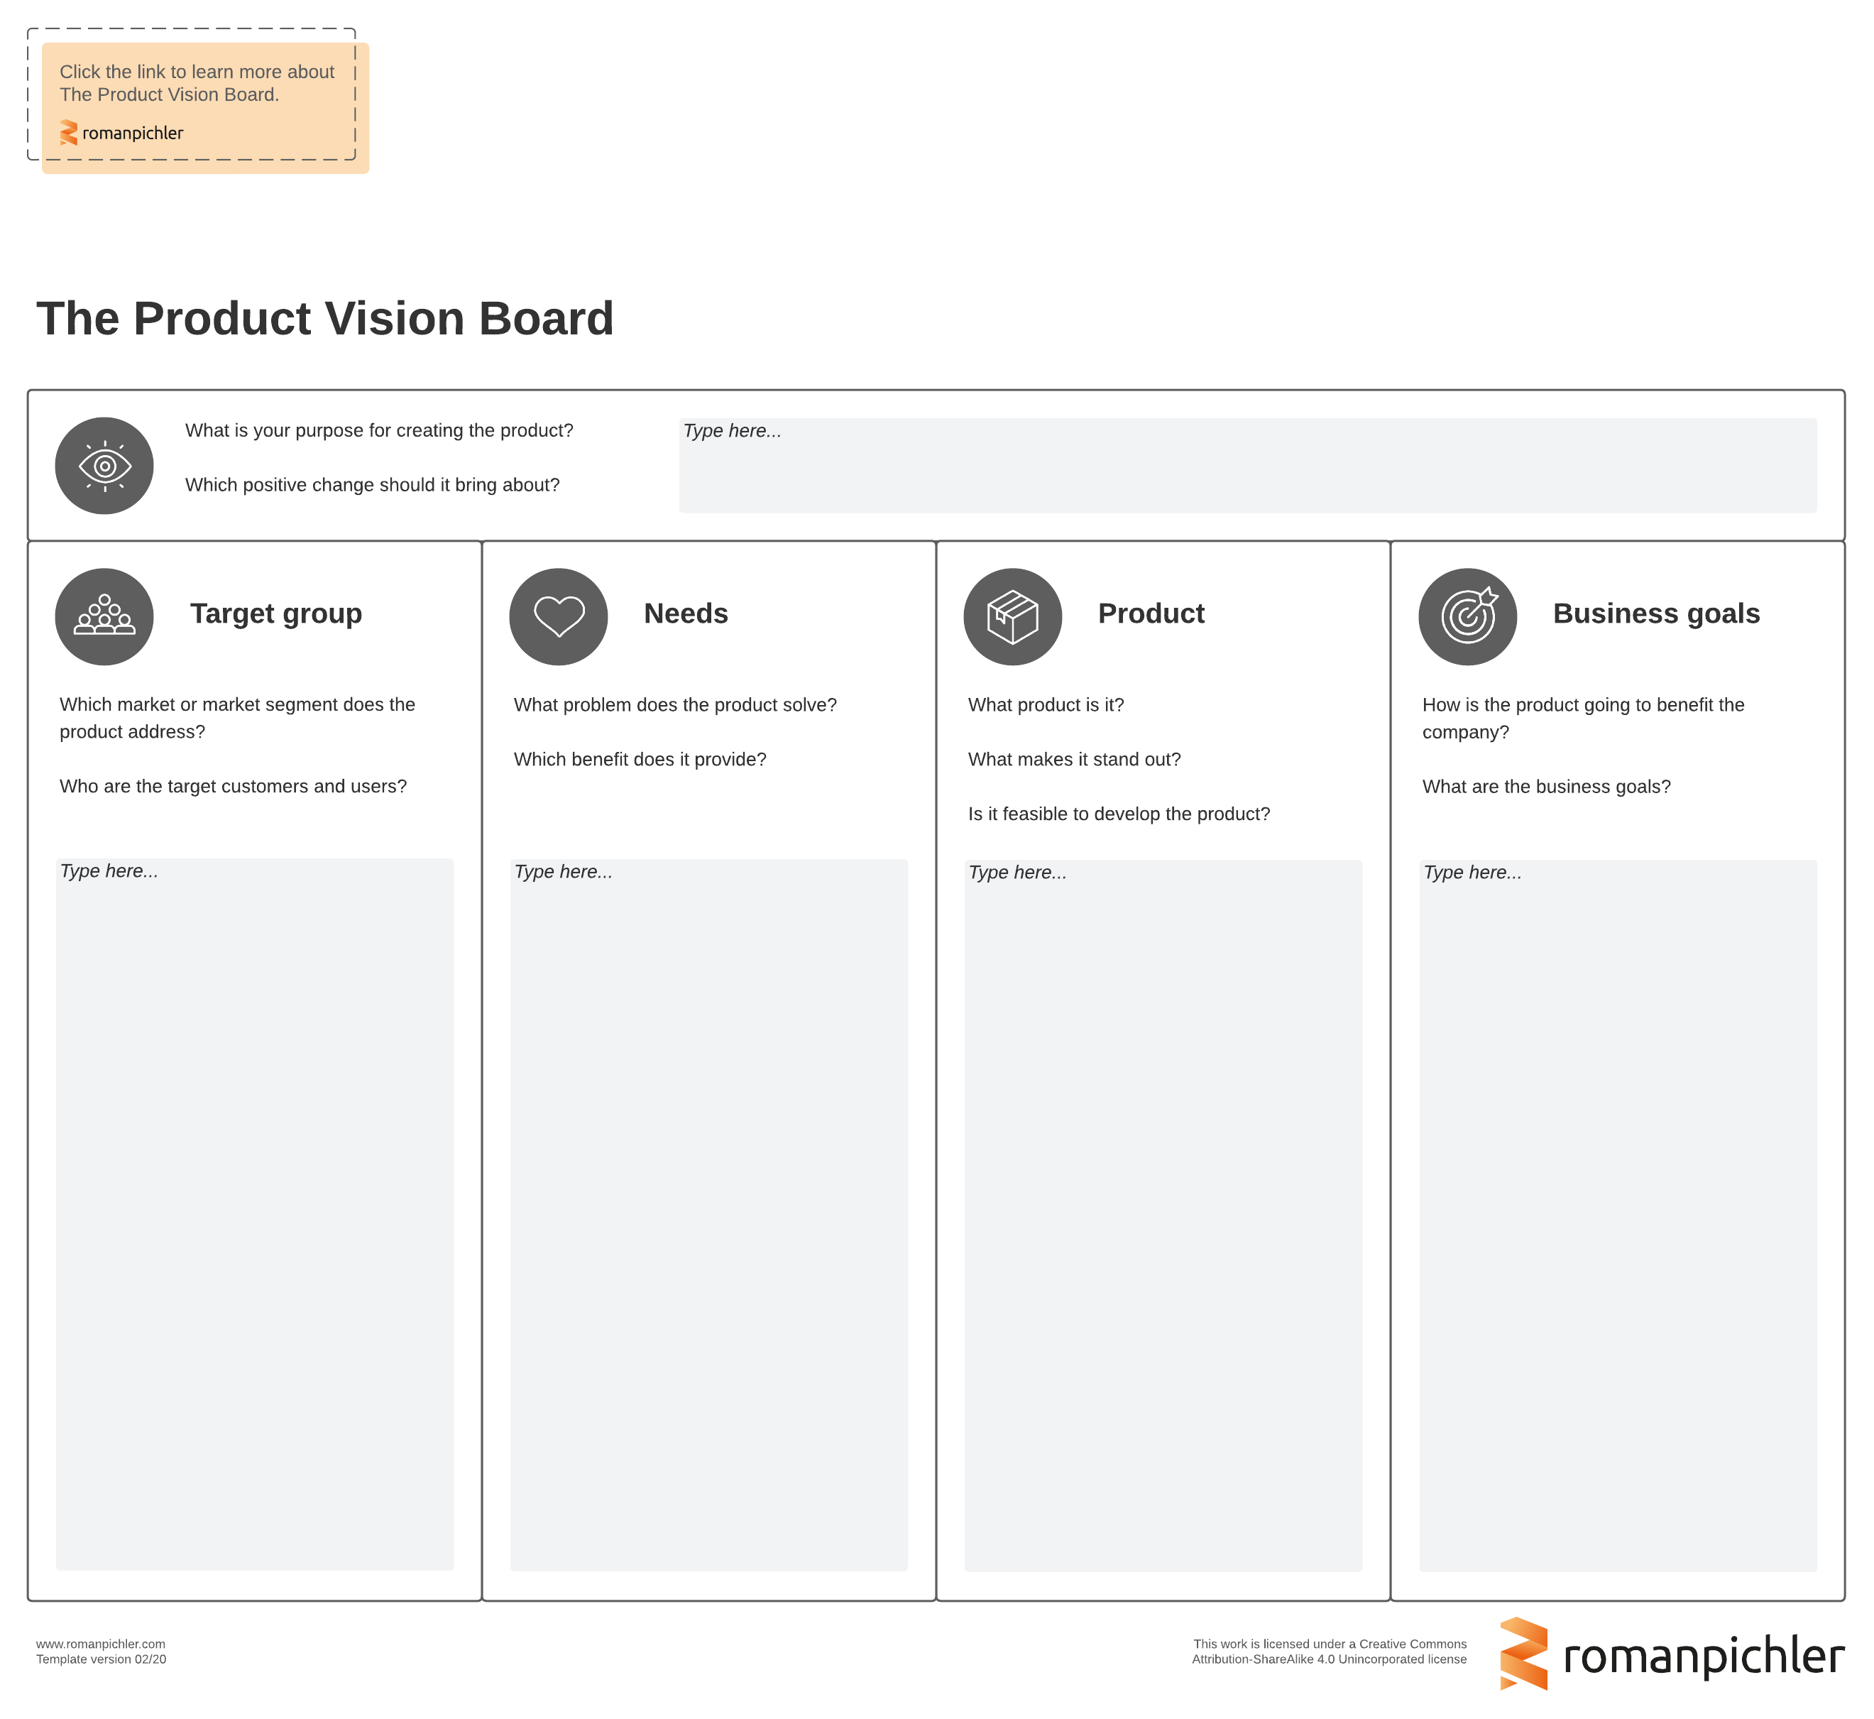The image size is (1874, 1719).
Task: Click the learn more link note
Action: click(197, 83)
